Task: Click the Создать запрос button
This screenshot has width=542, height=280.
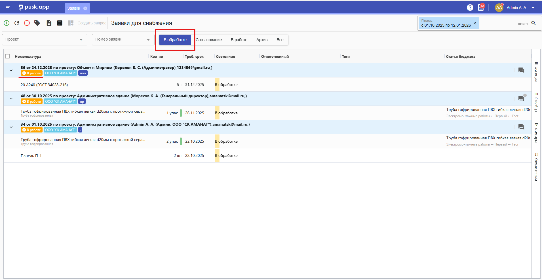Action: click(88, 23)
